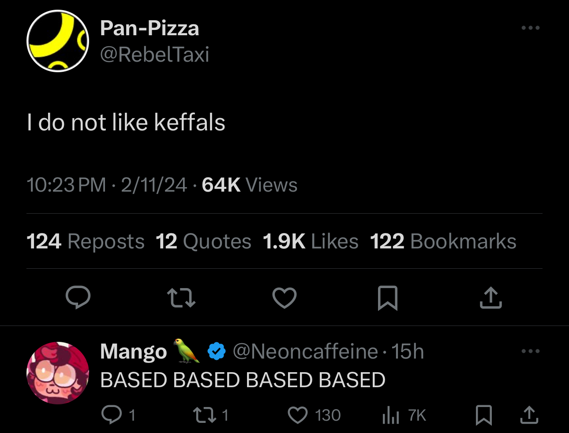Share Mango's reply
This screenshot has width=569, height=433.
pyautogui.click(x=529, y=415)
